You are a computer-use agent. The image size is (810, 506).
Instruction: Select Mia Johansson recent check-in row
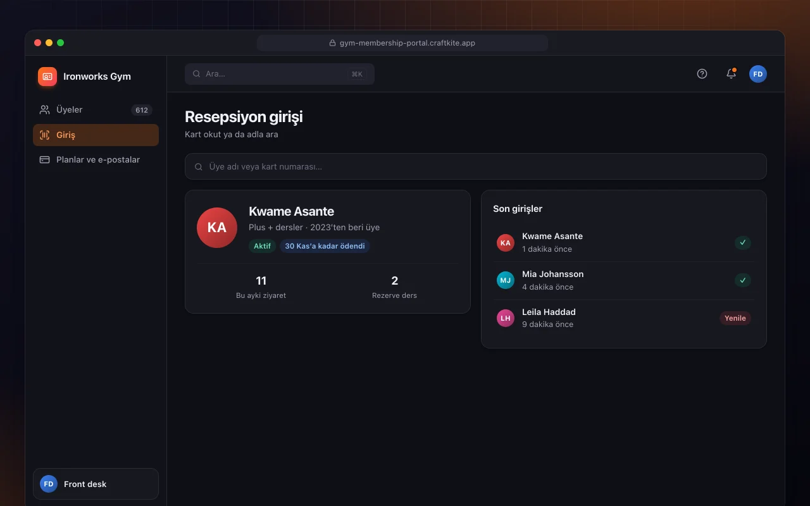(x=624, y=280)
